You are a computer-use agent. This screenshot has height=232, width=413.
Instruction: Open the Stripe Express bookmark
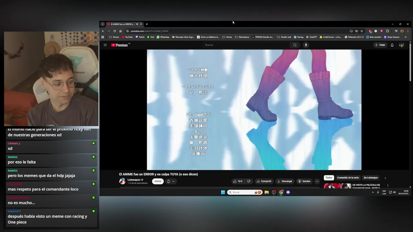392,37
